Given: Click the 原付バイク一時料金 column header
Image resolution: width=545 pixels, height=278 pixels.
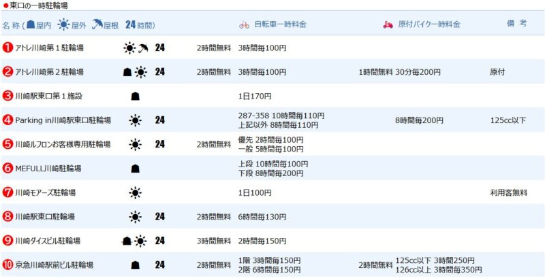Looking at the screenshot, I should tap(429, 24).
